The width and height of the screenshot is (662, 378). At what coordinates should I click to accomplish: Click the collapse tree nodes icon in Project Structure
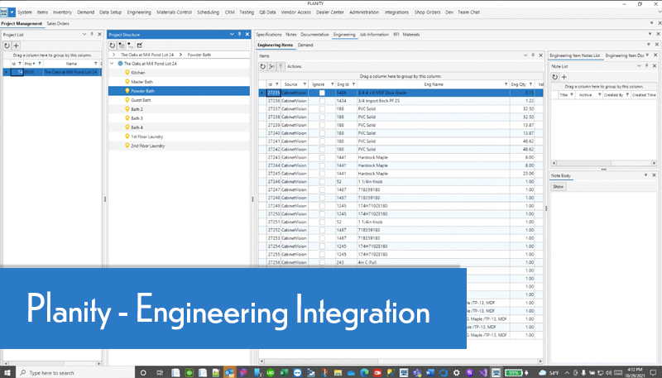point(131,45)
